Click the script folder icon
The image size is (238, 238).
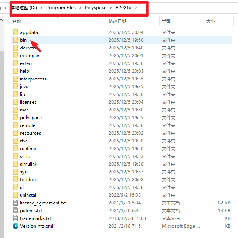coord(16,156)
